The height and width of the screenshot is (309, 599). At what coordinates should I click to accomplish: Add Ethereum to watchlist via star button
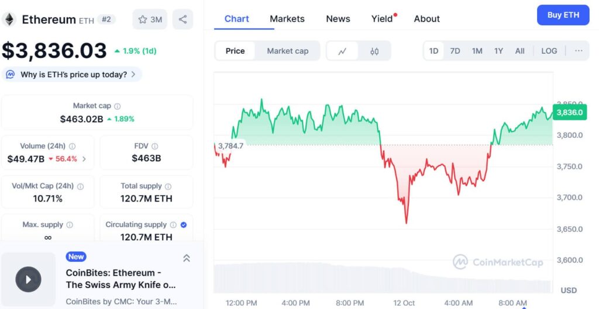coord(150,19)
